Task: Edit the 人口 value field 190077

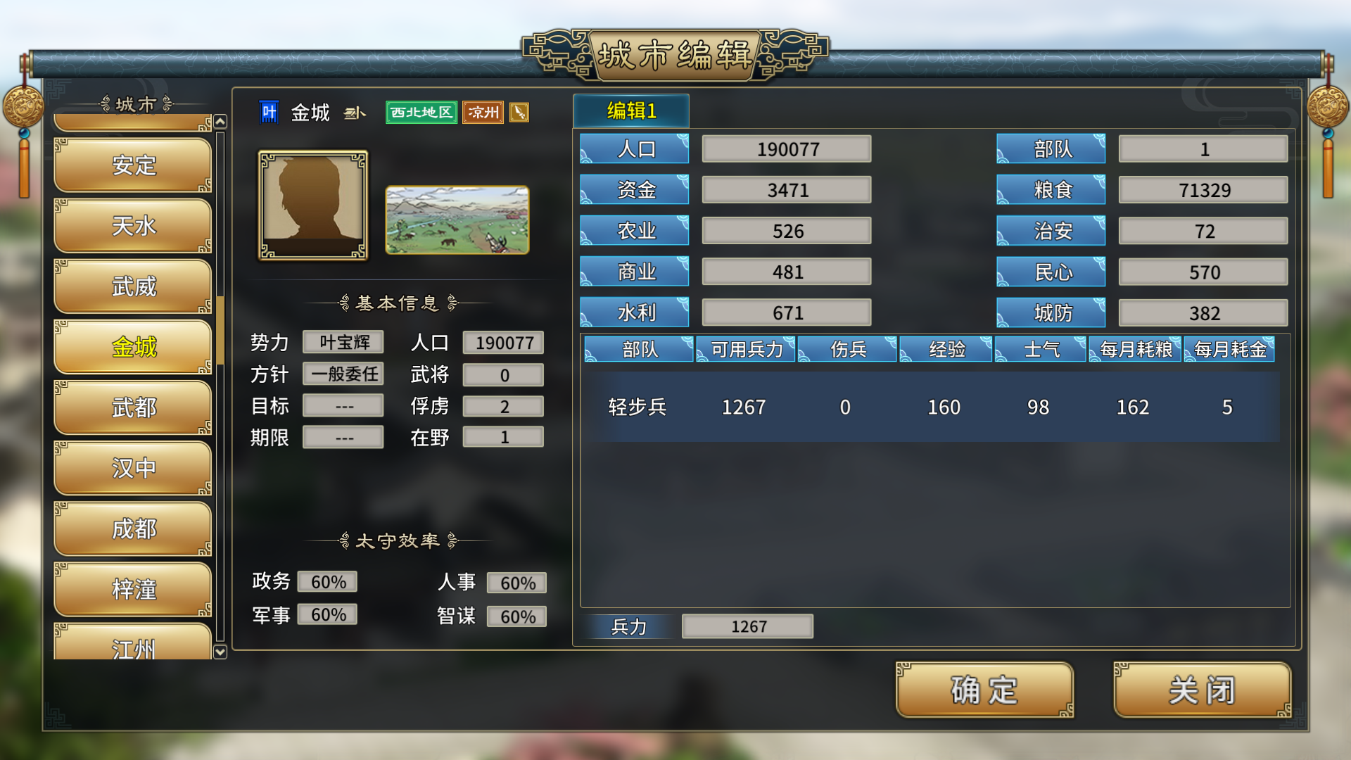Action: 787,149
